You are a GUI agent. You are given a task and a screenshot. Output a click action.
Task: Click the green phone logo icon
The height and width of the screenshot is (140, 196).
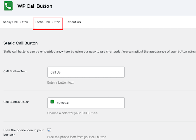[8, 6]
